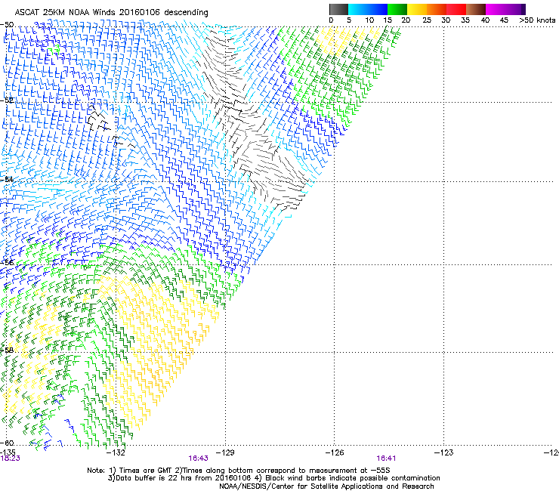The image size is (559, 491).
Task: Click the purple time stamp '16:41'
Action: 386,459
